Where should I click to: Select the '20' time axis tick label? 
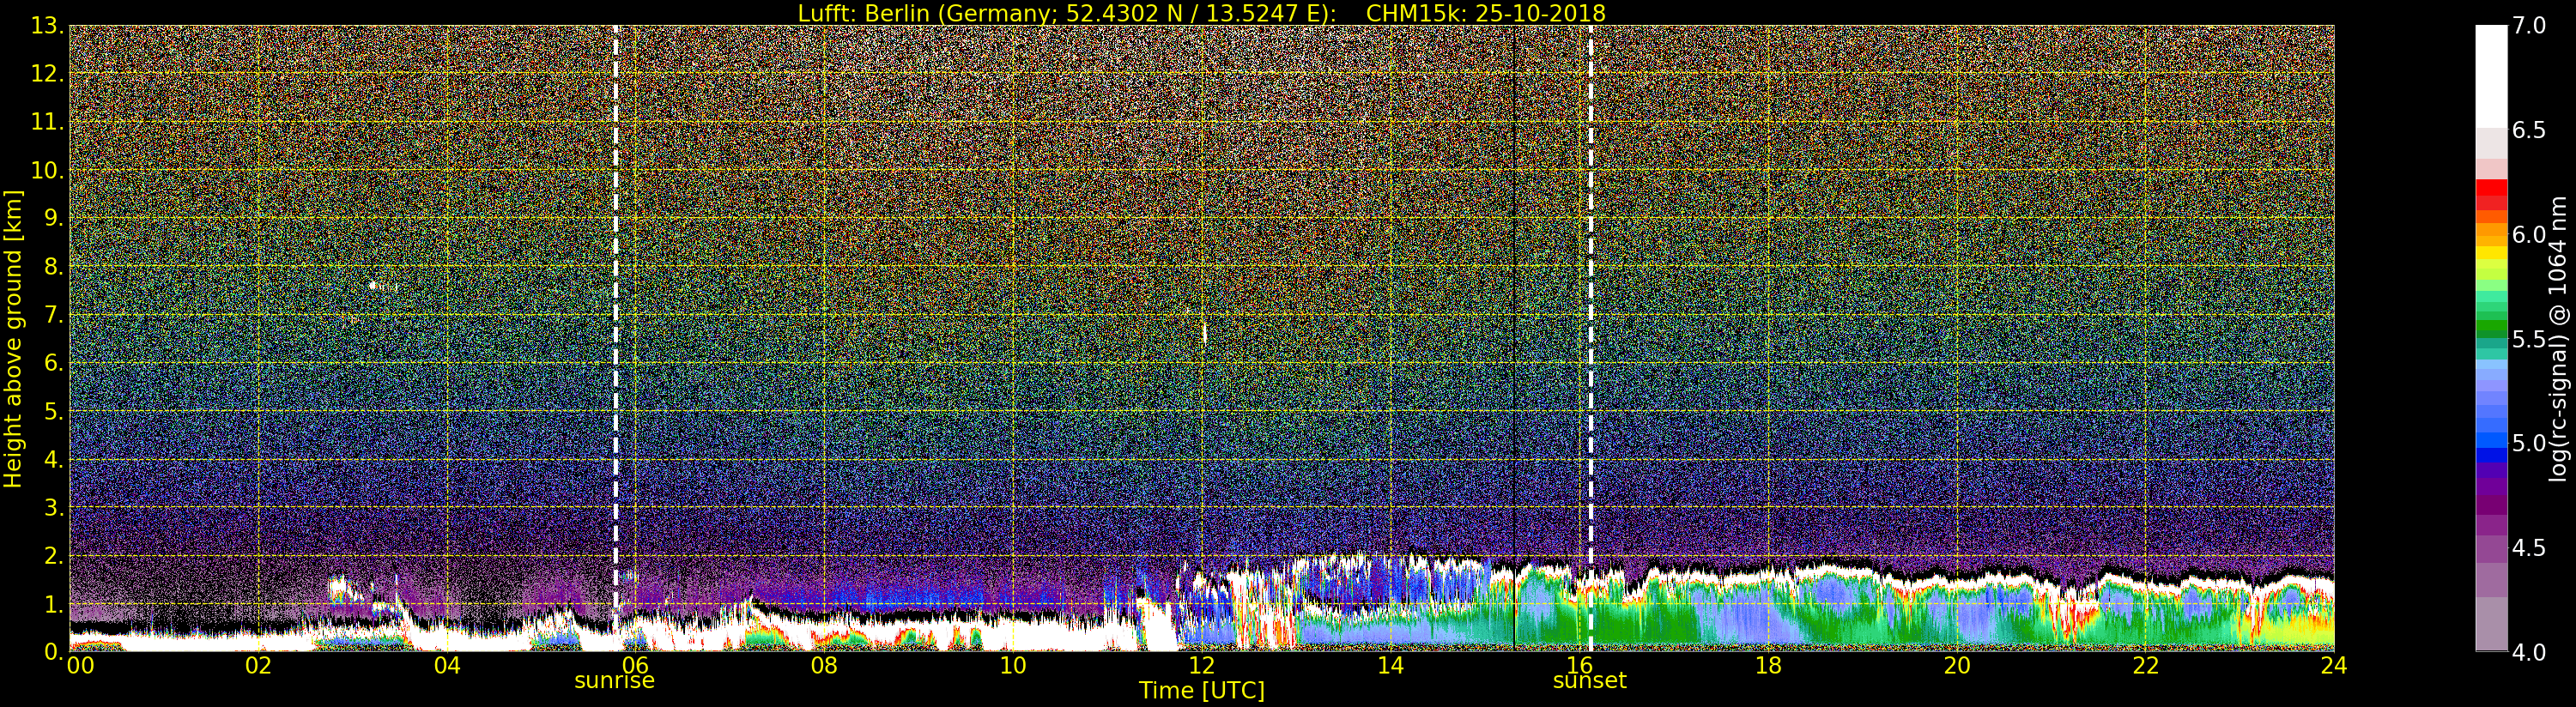1957,665
